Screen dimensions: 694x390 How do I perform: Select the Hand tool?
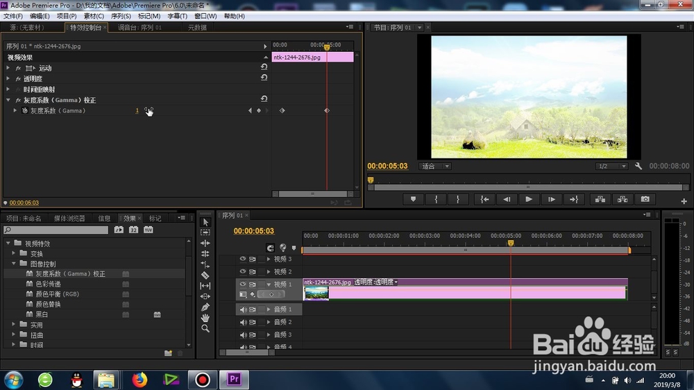205,318
